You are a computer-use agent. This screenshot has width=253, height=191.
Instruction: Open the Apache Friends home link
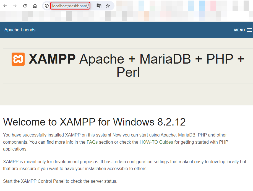[x=20, y=30]
